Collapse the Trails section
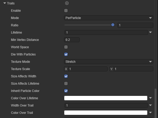The width and height of the screenshot is (158, 118). pos(5,3)
